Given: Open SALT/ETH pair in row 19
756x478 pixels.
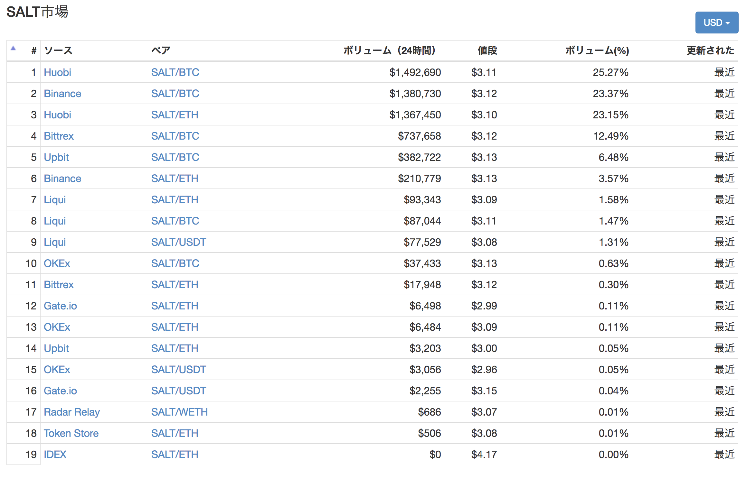Looking at the screenshot, I should tap(175, 455).
